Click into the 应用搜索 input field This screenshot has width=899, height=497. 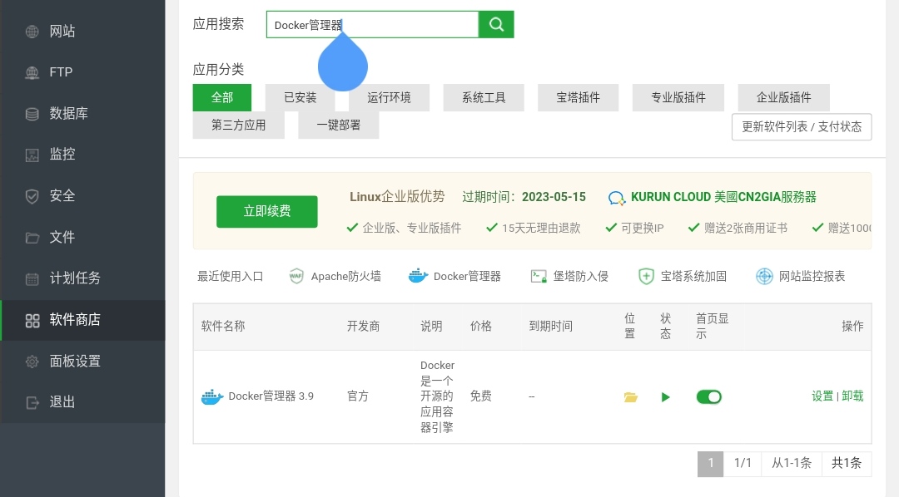tap(373, 25)
